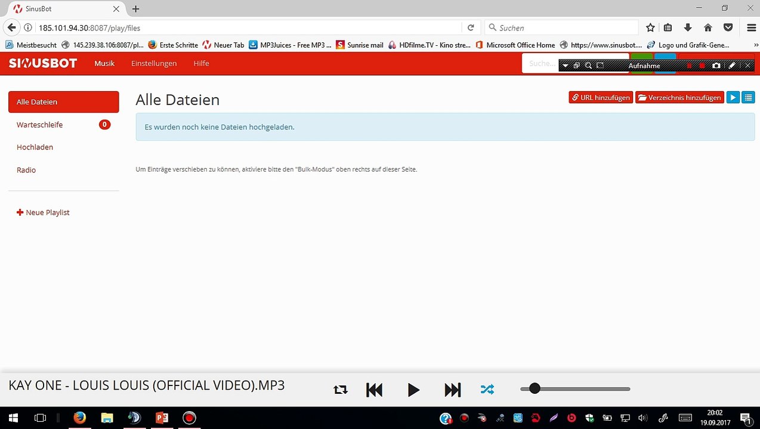Click the recorder window-select icon
Screen dimensions: 760x429
click(x=577, y=66)
